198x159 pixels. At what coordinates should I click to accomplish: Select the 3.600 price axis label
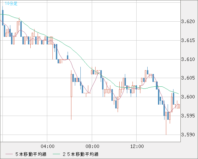pyautogui.click(x=188, y=97)
